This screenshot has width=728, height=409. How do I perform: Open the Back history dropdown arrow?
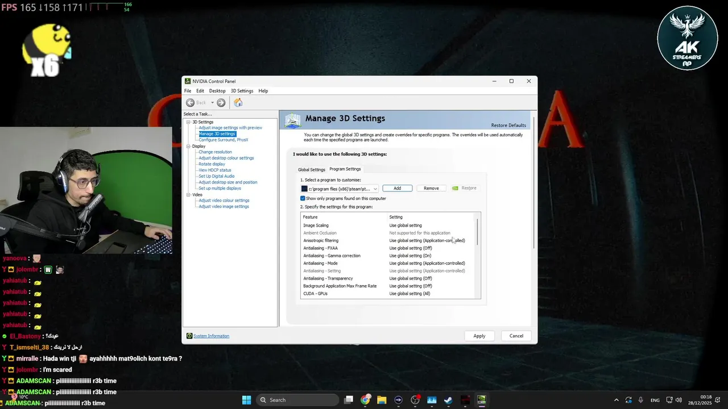[212, 103]
